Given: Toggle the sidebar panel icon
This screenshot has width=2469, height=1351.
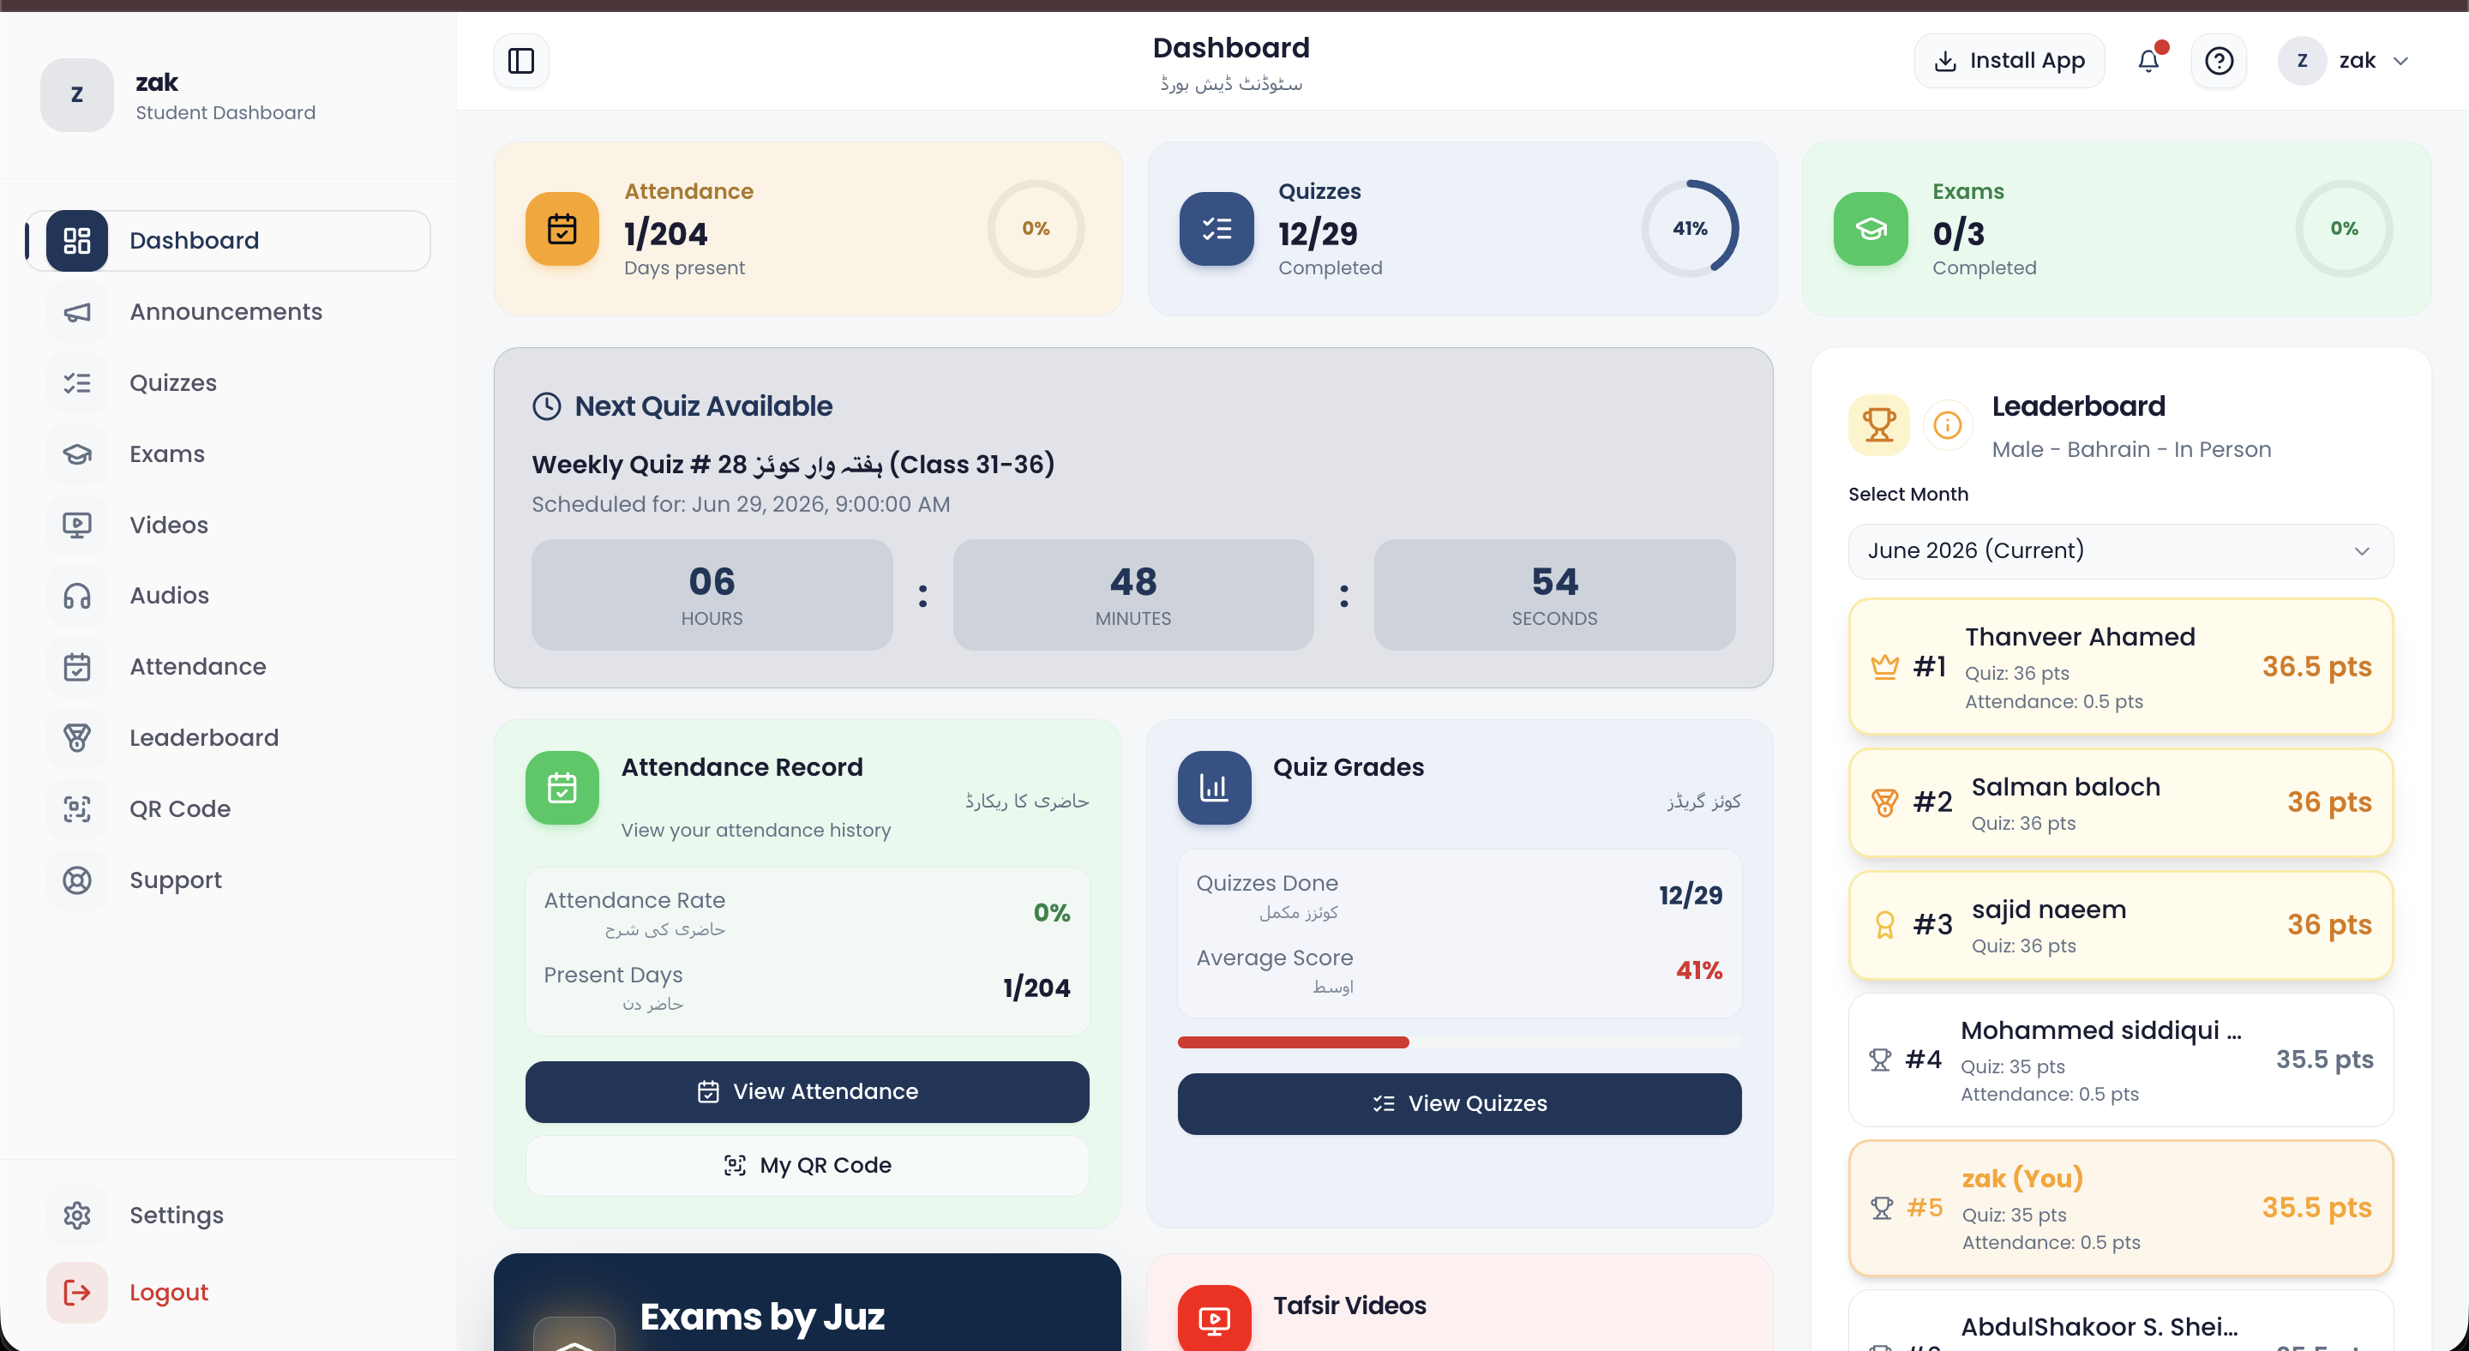Looking at the screenshot, I should tap(520, 60).
